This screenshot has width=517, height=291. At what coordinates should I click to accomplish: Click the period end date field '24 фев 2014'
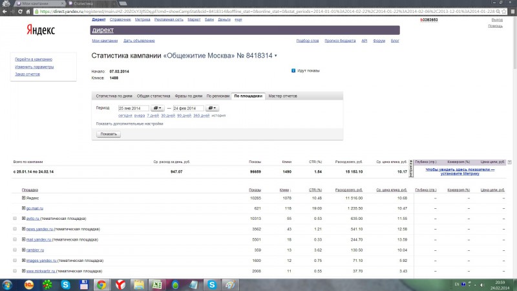tap(188, 108)
